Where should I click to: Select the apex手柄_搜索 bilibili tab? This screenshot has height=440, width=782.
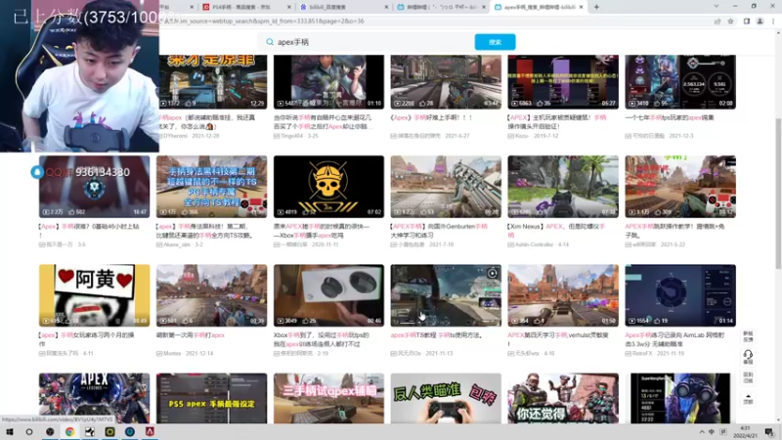[x=539, y=7]
